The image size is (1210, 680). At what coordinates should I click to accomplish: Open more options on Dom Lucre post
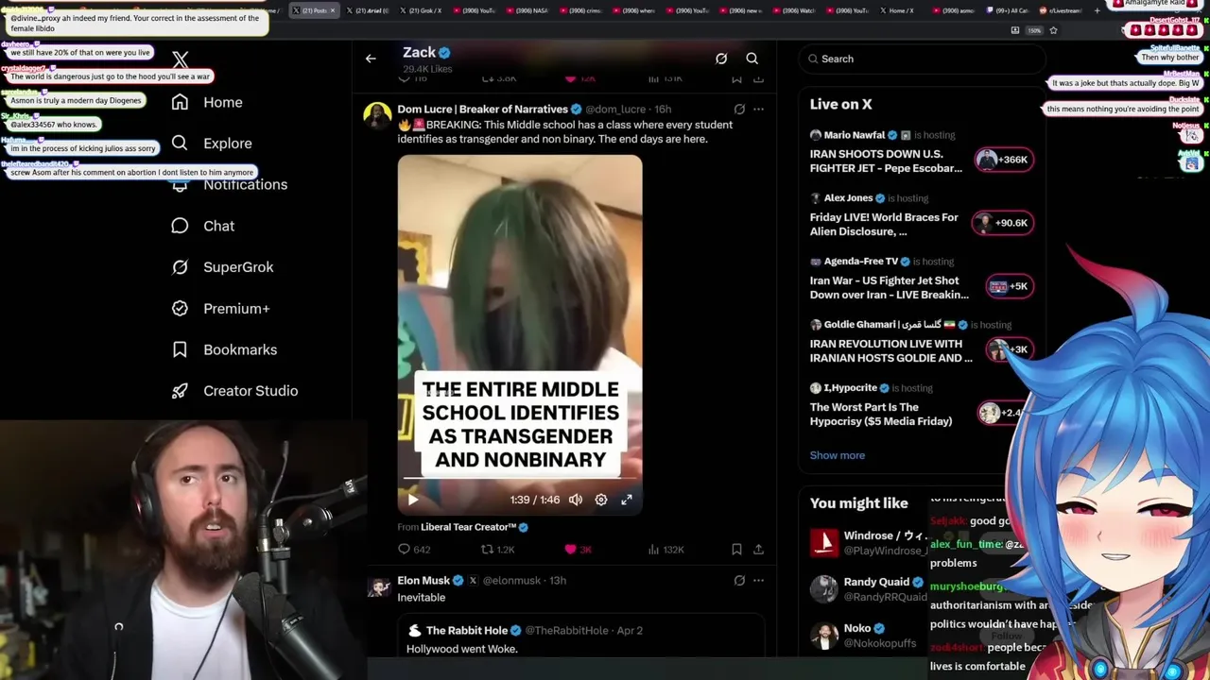758,110
